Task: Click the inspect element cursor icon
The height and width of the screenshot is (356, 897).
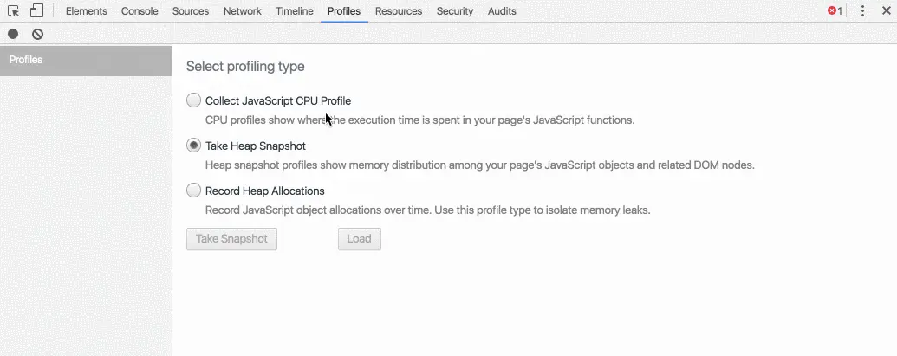Action: tap(14, 11)
